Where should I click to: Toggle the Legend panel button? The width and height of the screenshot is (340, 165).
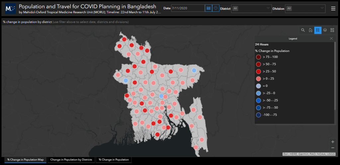[x=318, y=30]
